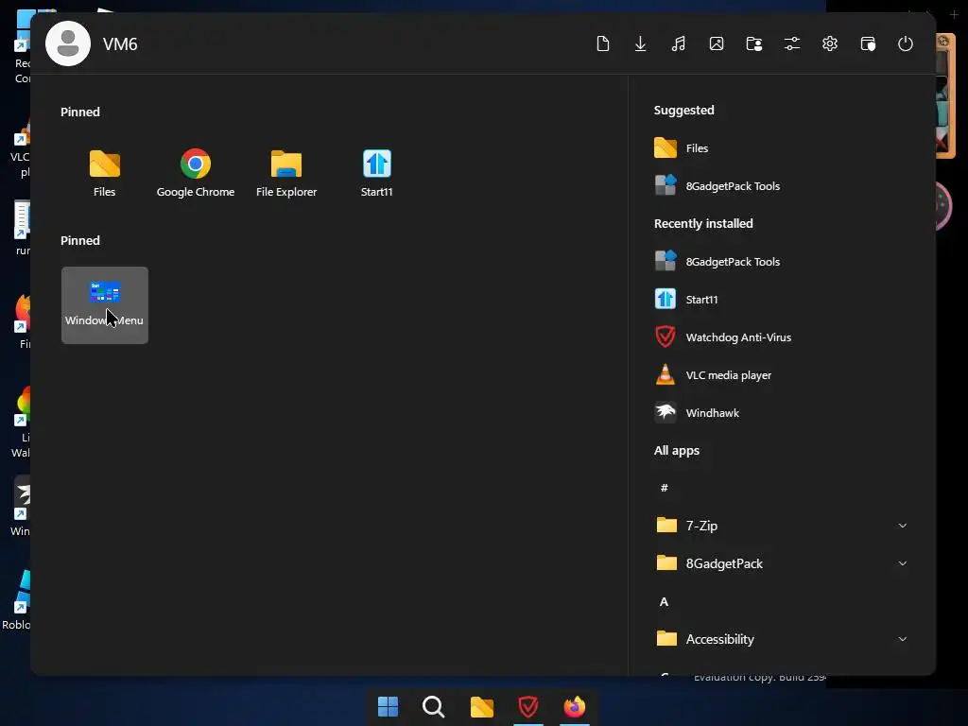Open the Music shortcut icon
This screenshot has height=726, width=968.
pos(679,43)
